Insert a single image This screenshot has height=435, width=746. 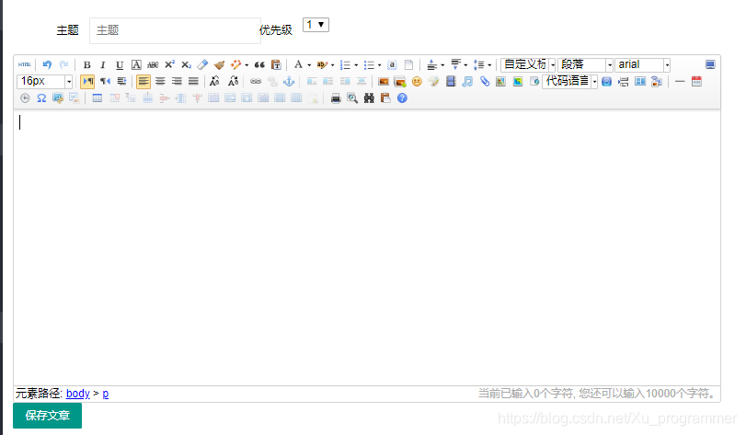384,81
